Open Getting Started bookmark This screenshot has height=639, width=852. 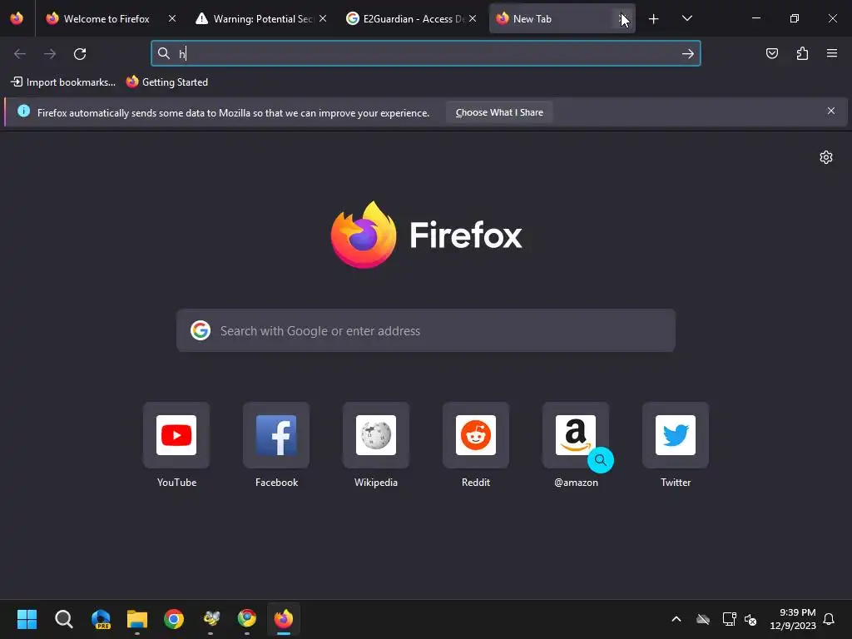tap(166, 82)
